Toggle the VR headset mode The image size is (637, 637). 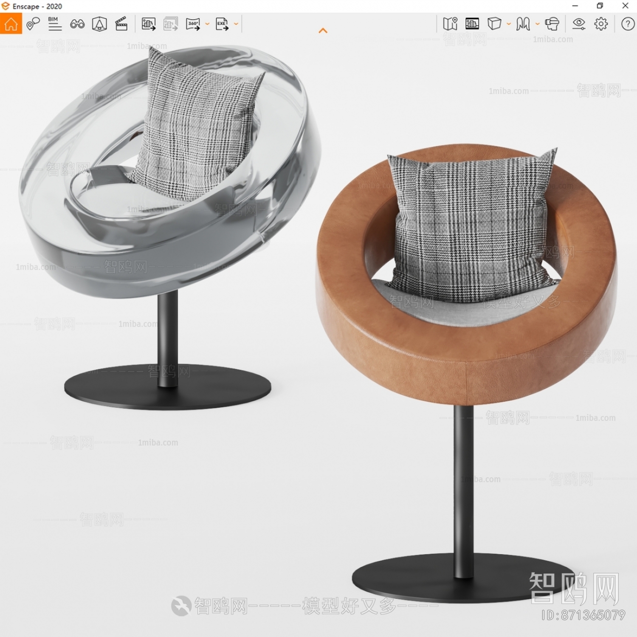tap(552, 24)
